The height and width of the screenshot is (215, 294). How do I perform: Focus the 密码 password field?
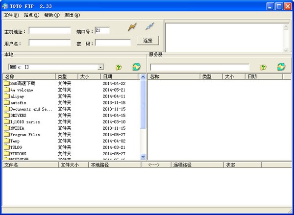(113, 43)
